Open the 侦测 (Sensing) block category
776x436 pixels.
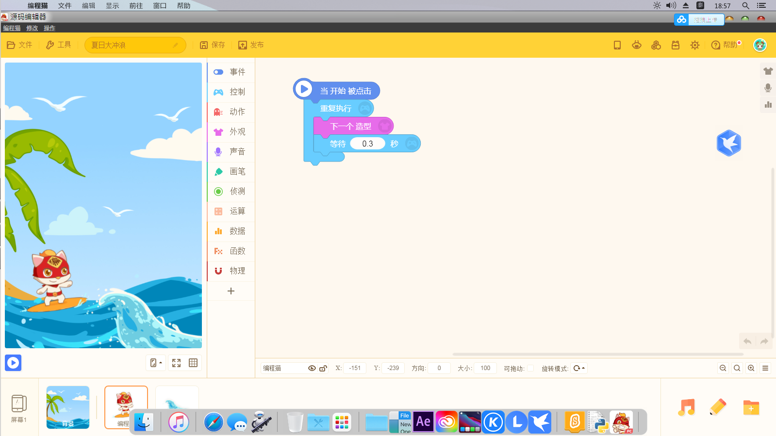231,191
